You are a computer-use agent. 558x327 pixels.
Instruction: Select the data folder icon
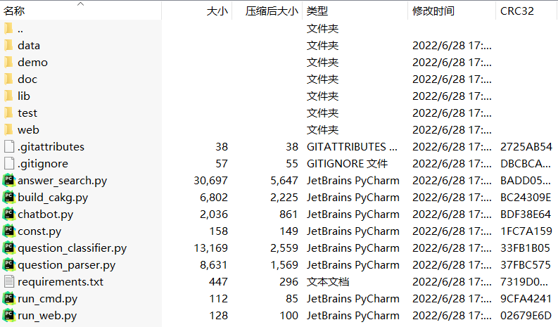(x=8, y=45)
